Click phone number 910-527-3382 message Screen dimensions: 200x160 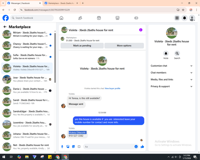pyautogui.click(x=76, y=136)
